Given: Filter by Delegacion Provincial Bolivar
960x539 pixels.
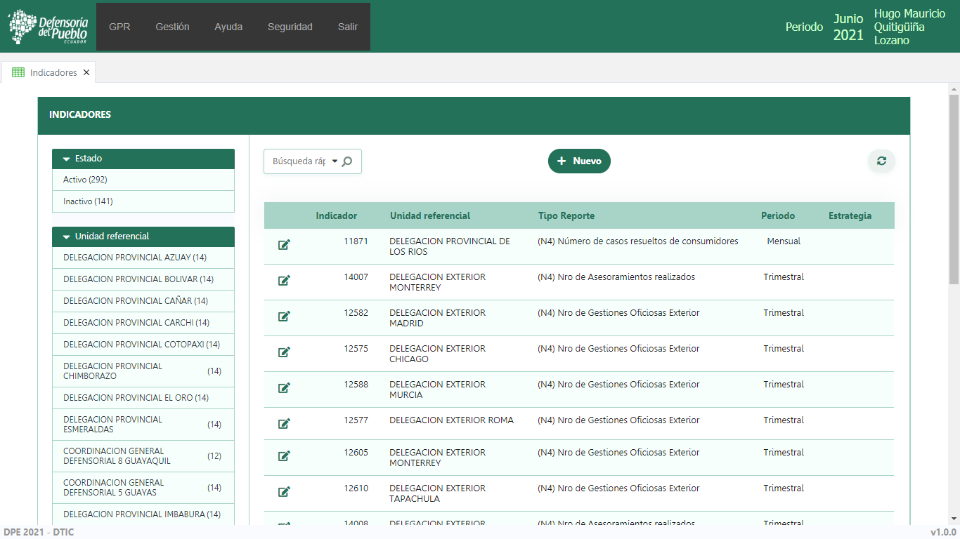Looking at the screenshot, I should click(x=143, y=279).
